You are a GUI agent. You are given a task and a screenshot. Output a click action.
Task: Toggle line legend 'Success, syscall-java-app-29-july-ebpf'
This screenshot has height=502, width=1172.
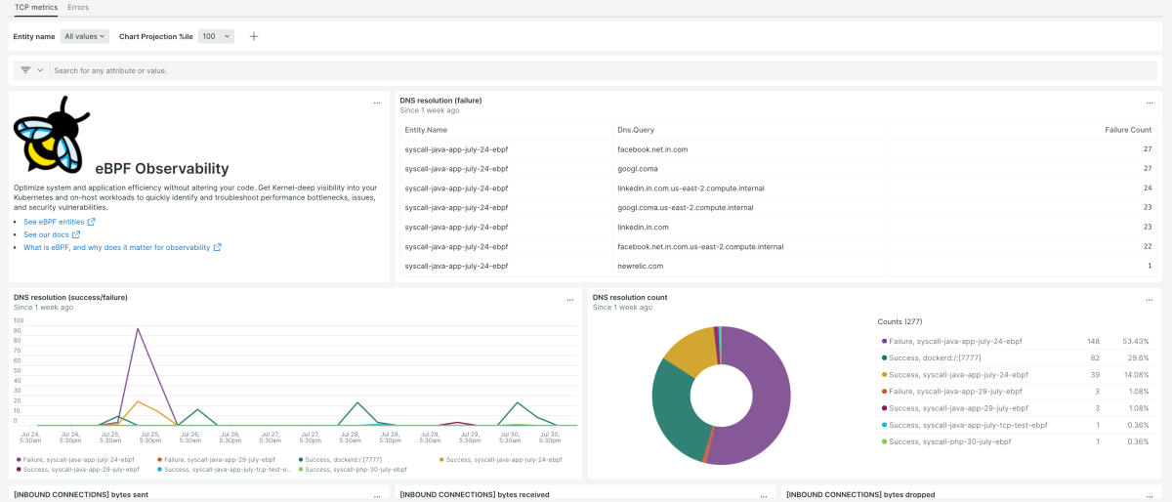(77, 470)
